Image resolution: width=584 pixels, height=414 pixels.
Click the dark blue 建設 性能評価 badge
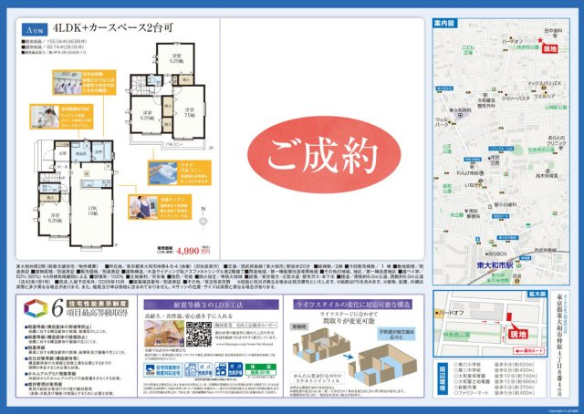point(229,369)
